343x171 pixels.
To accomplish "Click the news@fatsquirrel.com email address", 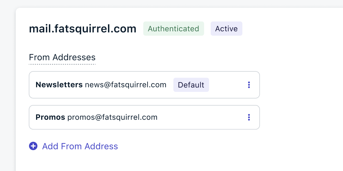I will click(126, 85).
